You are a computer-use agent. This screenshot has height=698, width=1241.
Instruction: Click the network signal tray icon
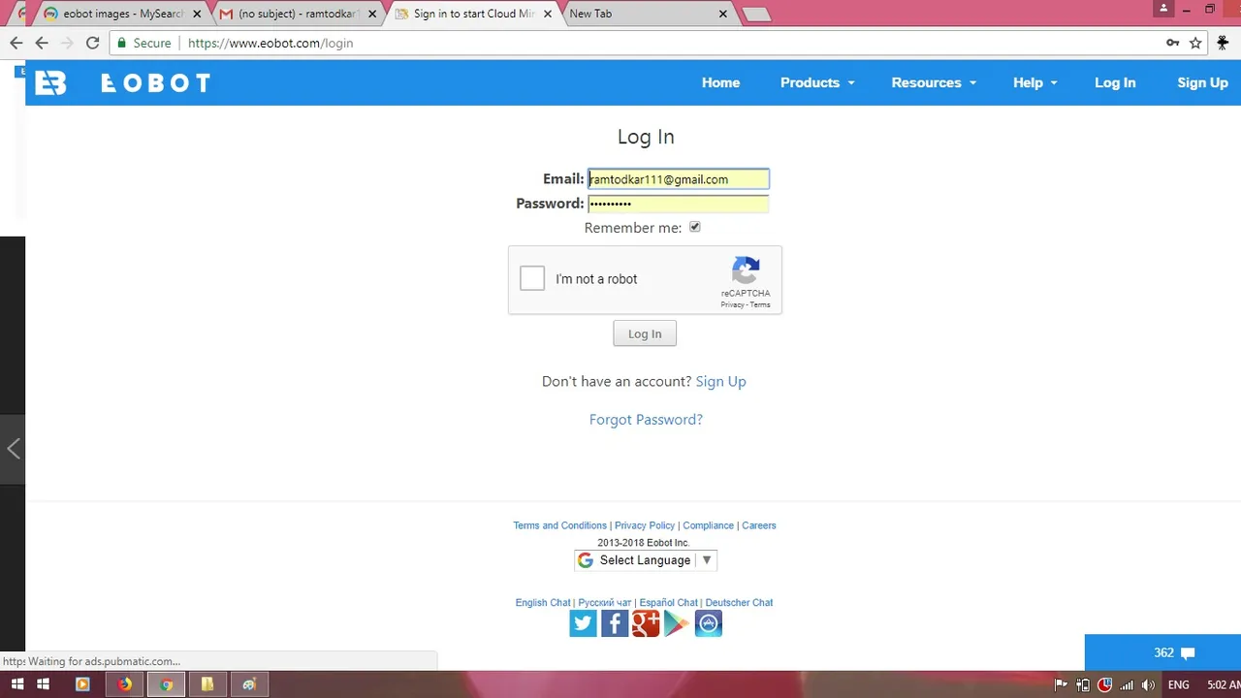pos(1127,684)
